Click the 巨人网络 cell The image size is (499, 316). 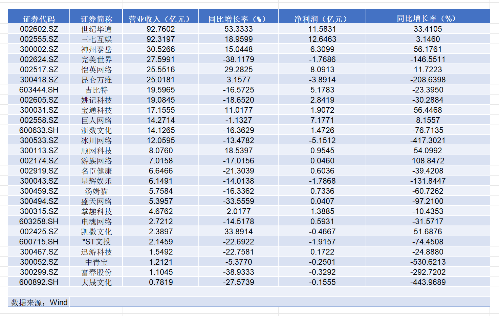tap(96, 120)
